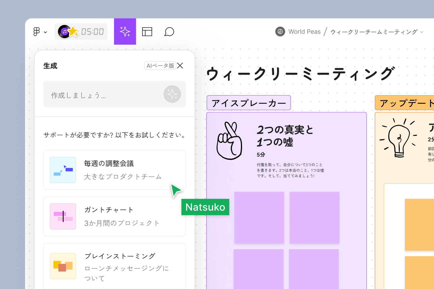Viewport: 434px width, 289px height.
Task: Click the music record icon on the timer widget
Action: click(x=65, y=31)
